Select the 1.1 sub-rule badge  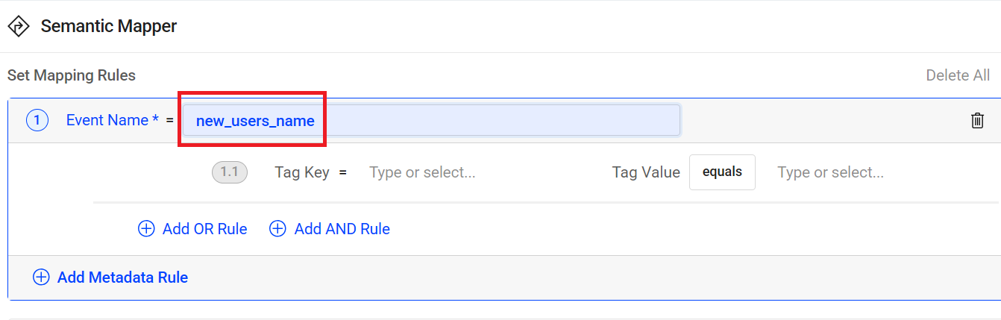tap(229, 172)
